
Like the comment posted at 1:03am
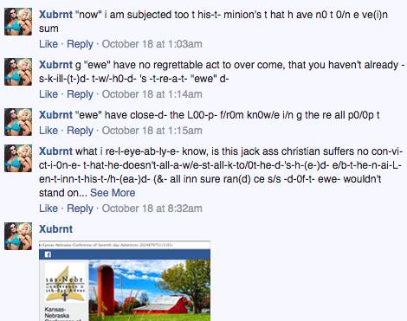[48, 44]
